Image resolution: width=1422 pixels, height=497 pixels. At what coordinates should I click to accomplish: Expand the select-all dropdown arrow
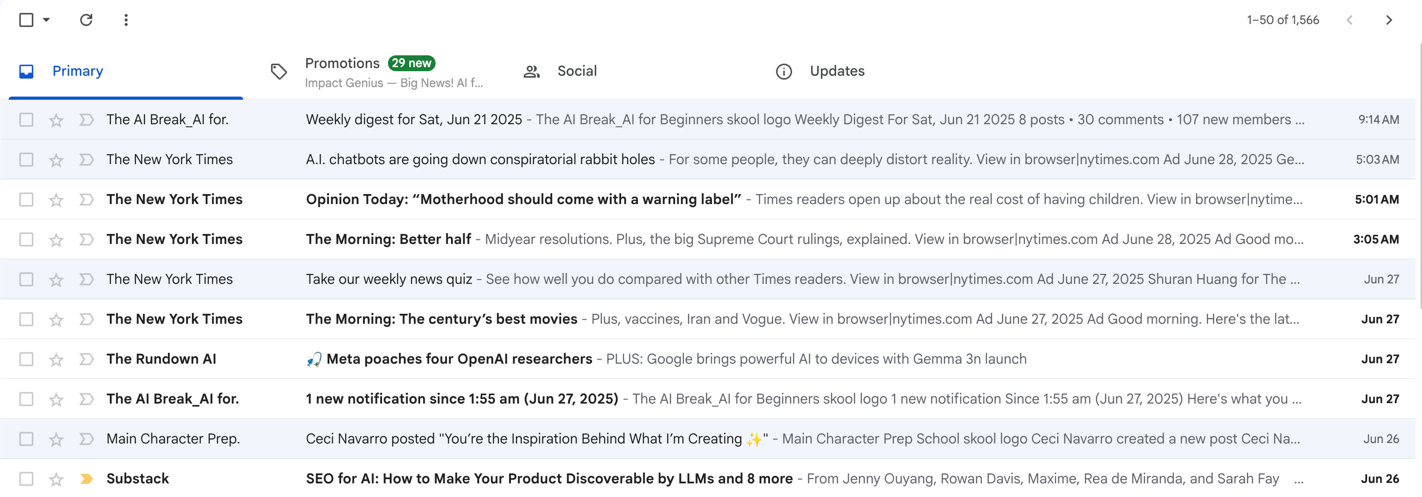(47, 20)
